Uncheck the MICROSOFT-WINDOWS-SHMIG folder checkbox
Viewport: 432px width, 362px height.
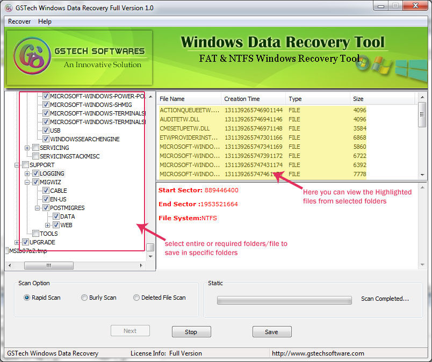point(46,105)
